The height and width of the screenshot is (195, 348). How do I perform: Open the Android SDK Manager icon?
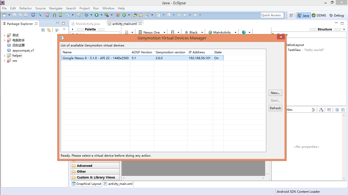click(55, 15)
